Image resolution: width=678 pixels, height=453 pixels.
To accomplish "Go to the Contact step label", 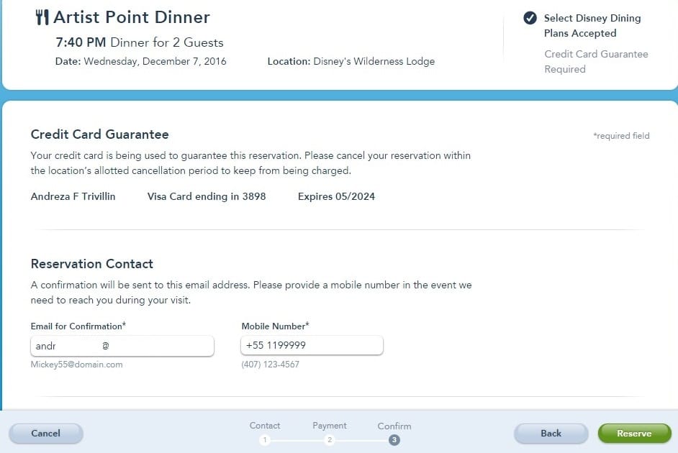I will pos(265,426).
